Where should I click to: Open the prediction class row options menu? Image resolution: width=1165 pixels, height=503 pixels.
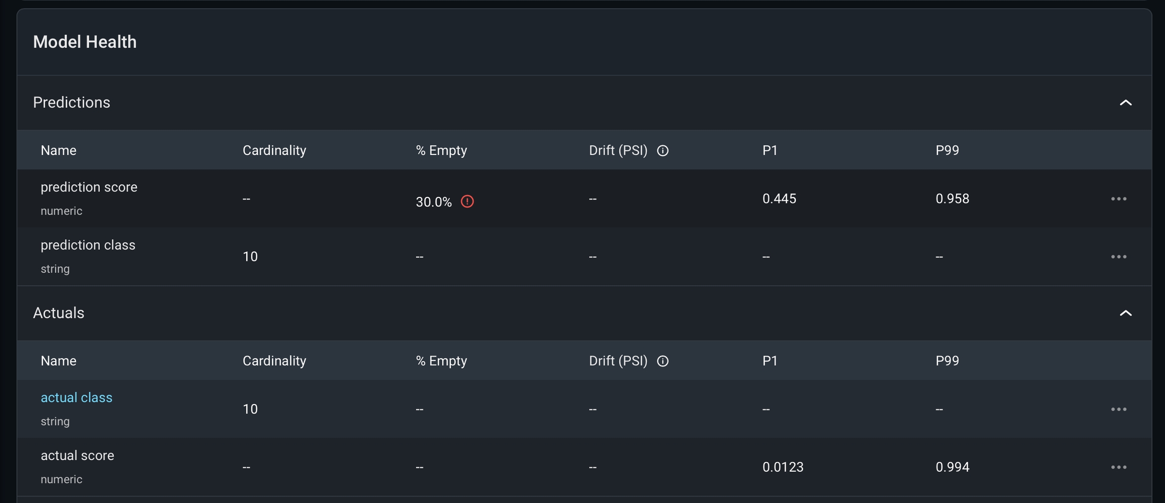[x=1118, y=257]
